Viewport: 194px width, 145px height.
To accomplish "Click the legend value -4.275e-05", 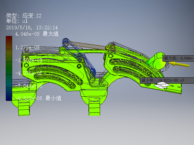I will click(29, 73).
